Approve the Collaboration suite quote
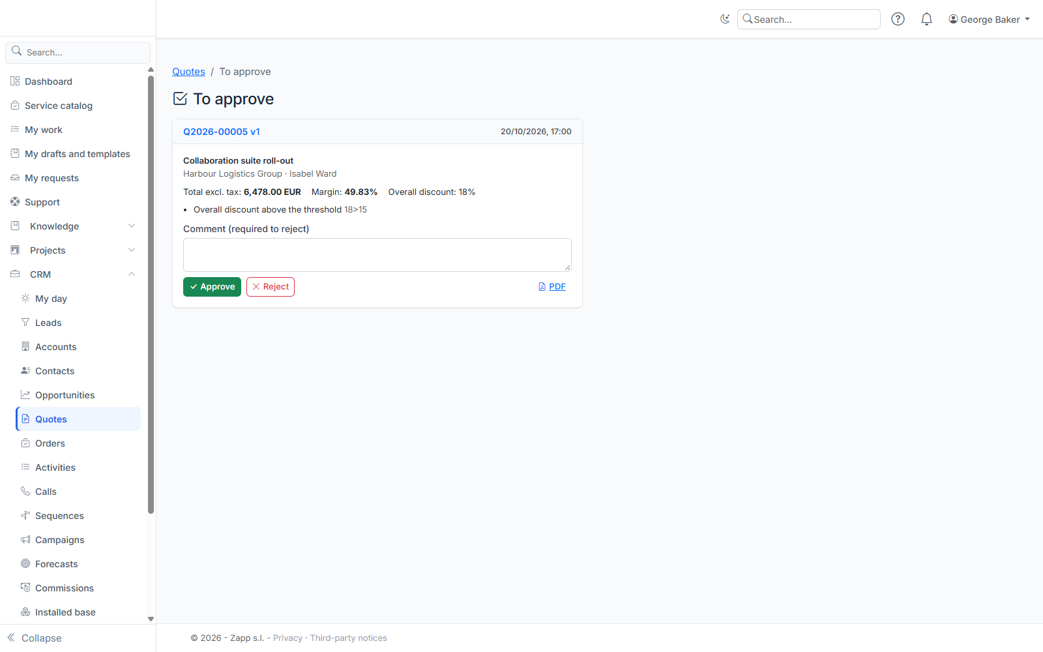This screenshot has width=1043, height=652. 212,287
